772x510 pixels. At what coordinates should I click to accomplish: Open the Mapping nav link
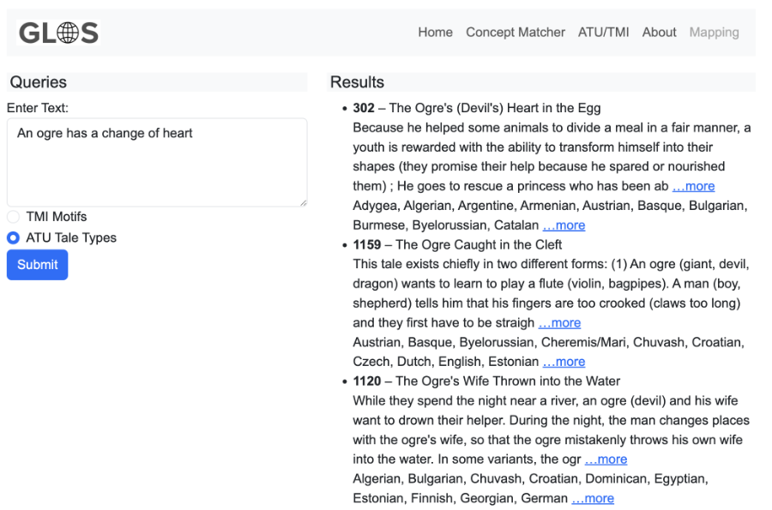[x=714, y=33]
